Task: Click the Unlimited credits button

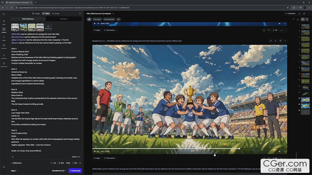Action: [290, 13]
